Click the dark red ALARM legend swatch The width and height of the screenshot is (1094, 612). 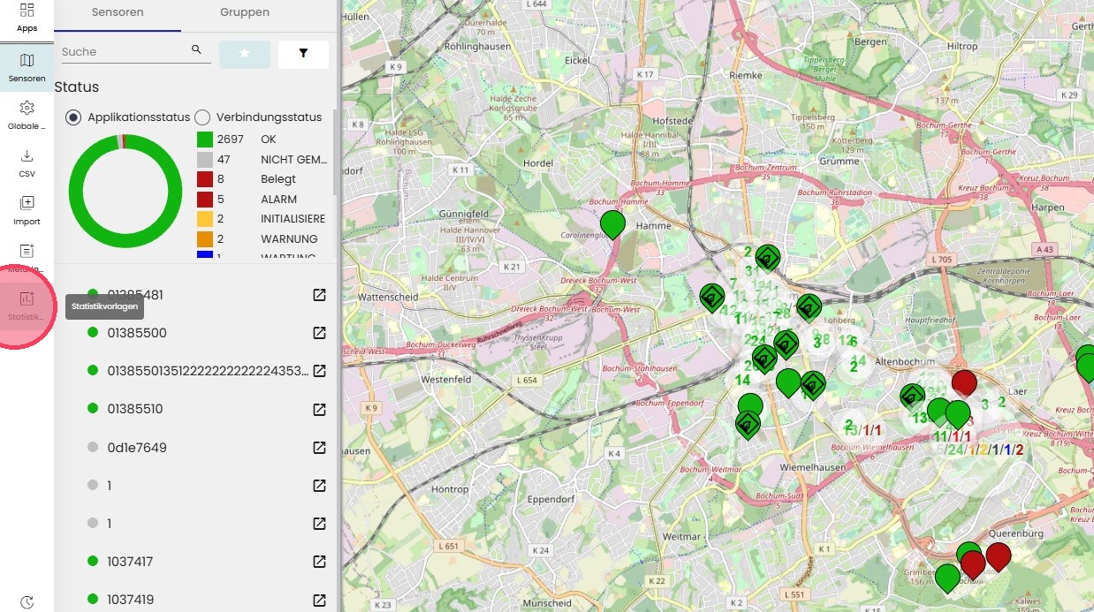(x=205, y=200)
